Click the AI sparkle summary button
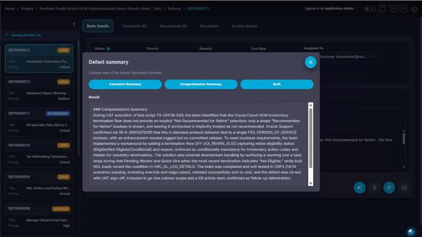The image size is (422, 237). pyautogui.click(x=359, y=188)
